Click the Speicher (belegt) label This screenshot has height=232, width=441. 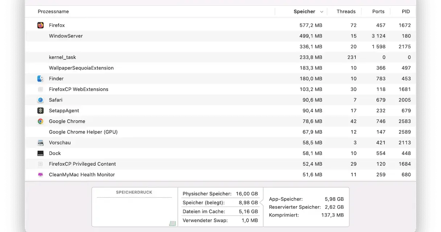(x=203, y=203)
